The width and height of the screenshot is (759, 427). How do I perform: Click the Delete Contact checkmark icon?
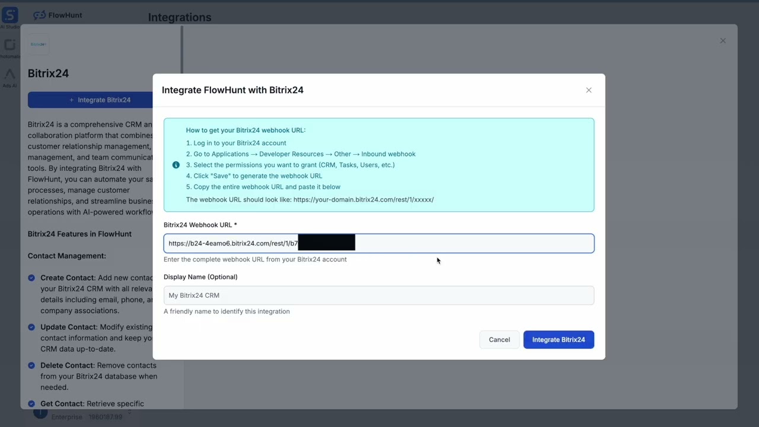tap(32, 365)
